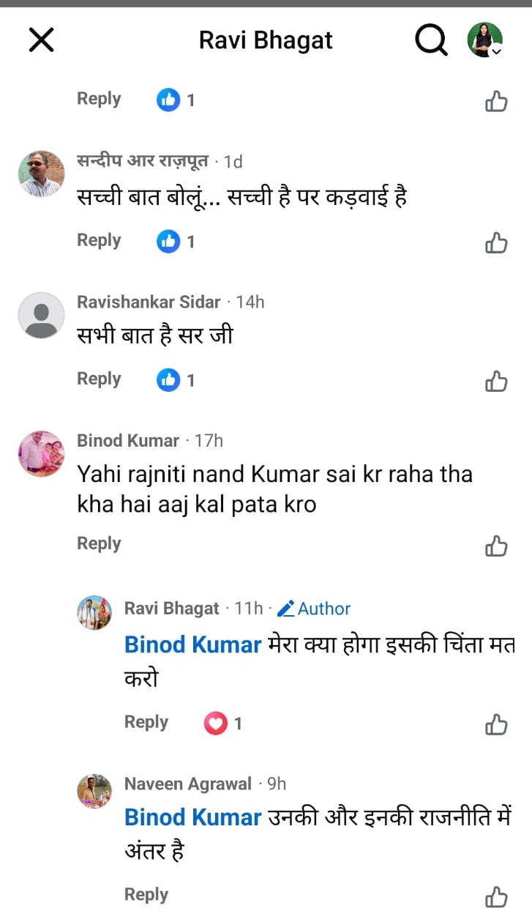Reply to Ravishankar Sidar's comment
Viewport: 532px width, 922px height.
(x=99, y=379)
